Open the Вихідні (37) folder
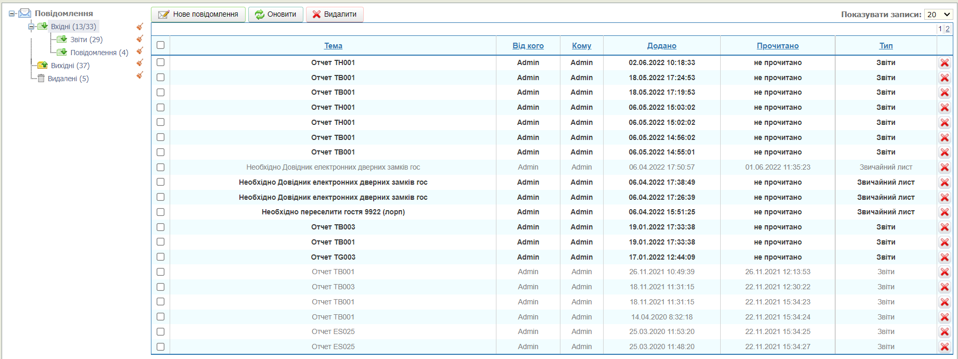This screenshot has height=359, width=958. [x=70, y=66]
